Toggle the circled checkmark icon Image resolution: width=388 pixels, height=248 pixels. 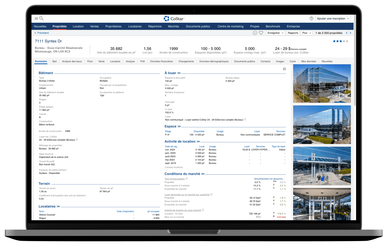tap(255, 33)
